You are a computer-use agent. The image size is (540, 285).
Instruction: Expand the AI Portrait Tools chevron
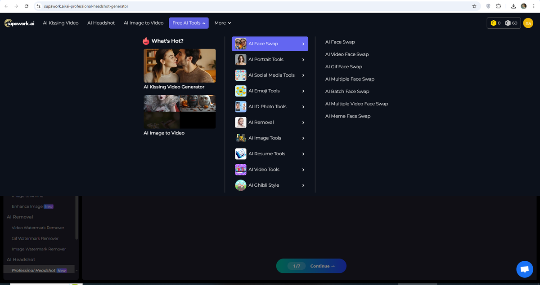pyautogui.click(x=303, y=60)
